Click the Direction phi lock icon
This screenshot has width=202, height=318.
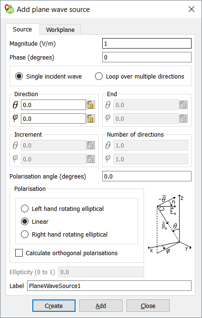[91, 119]
